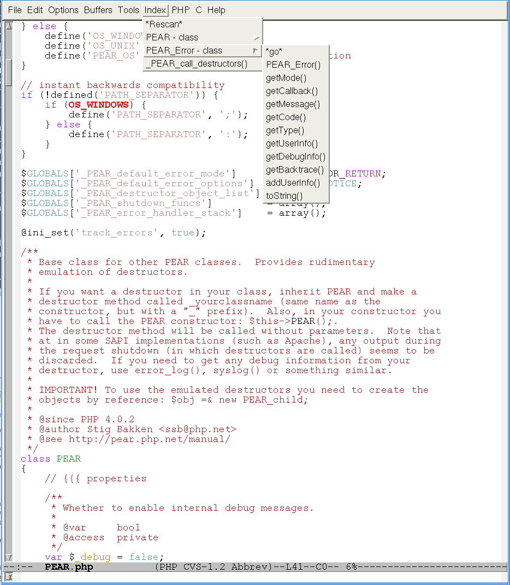Click the '@access private' doc tag
Image resolution: width=510 pixels, height=585 pixels.
[110, 537]
